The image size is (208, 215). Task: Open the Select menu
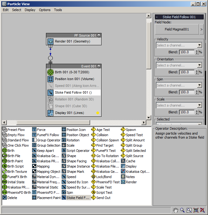(x=17, y=10)
